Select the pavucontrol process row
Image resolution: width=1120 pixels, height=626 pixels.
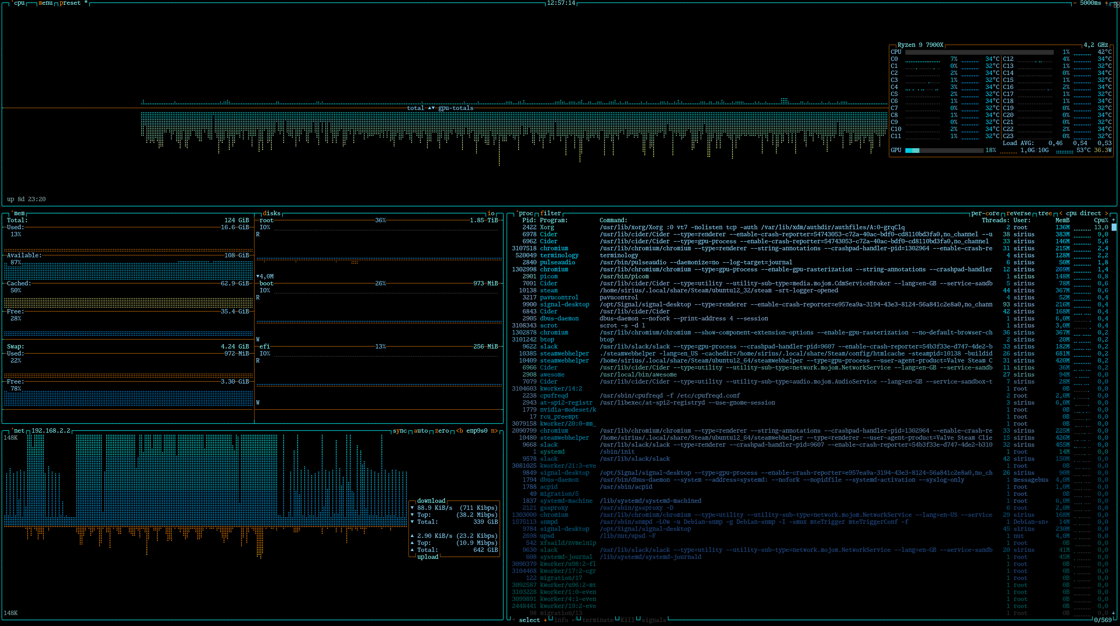click(x=810, y=298)
